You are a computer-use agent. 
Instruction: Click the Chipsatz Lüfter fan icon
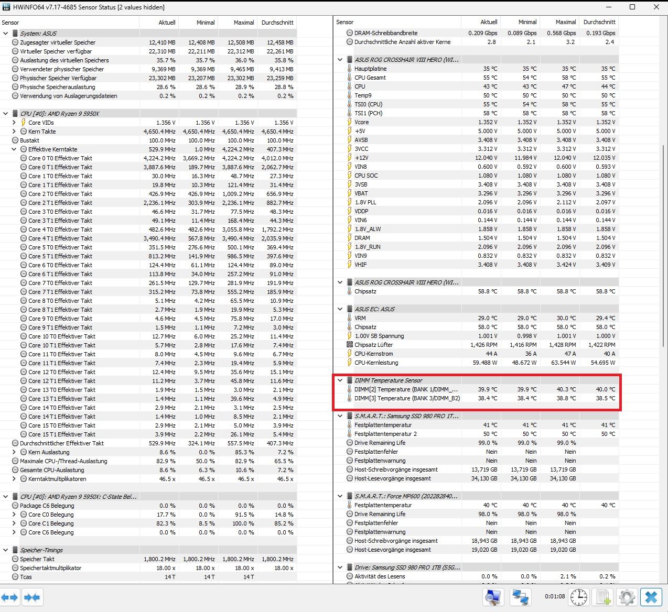[350, 345]
